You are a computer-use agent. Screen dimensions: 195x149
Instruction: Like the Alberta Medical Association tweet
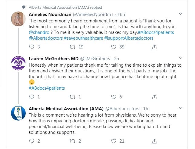coord(114,141)
